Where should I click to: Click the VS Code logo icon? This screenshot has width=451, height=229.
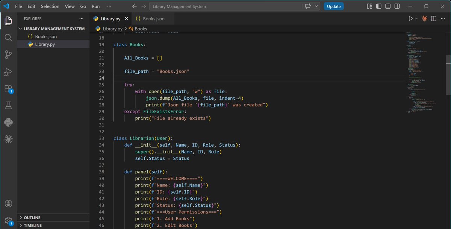coord(6,6)
